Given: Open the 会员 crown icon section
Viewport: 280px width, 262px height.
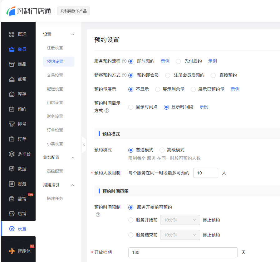Looking at the screenshot, I should pos(12,49).
